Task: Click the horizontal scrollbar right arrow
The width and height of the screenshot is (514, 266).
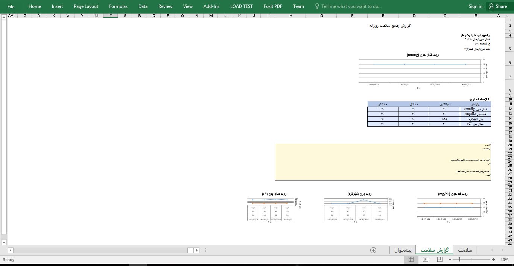Action: click(196, 250)
